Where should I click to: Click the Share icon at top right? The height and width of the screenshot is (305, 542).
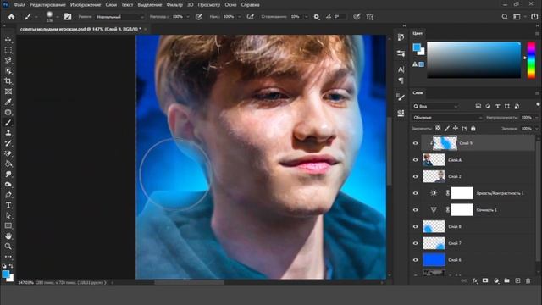point(534,17)
